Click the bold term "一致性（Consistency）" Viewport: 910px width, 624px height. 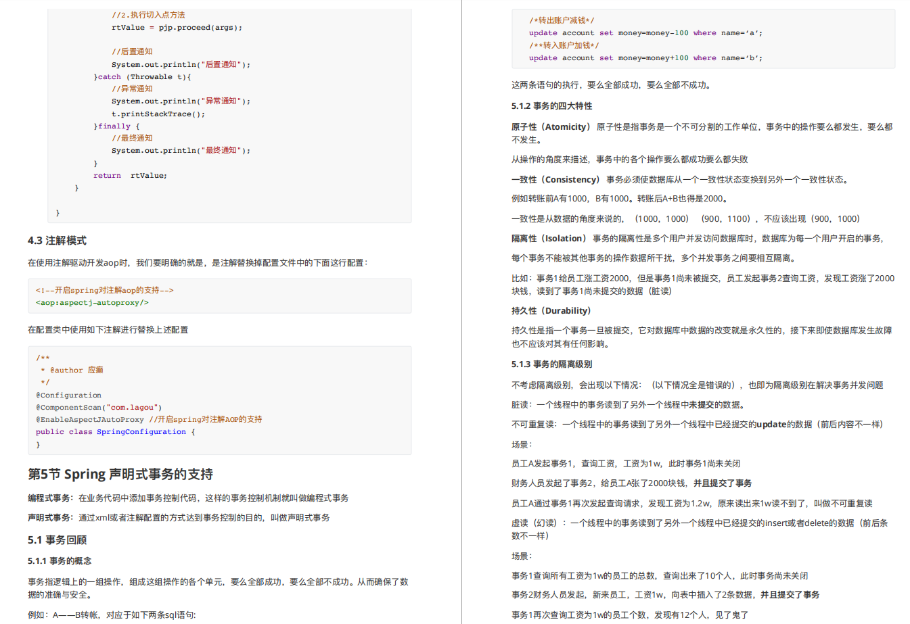click(x=555, y=180)
